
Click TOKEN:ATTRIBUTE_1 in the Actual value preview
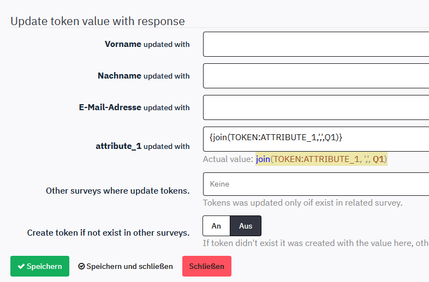pyautogui.click(x=314, y=159)
